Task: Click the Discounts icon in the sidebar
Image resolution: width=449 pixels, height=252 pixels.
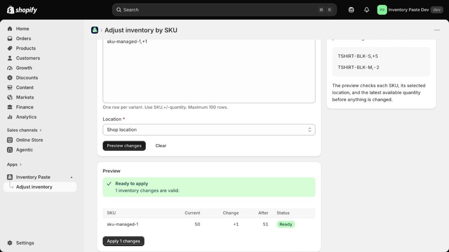Action: click(10, 78)
